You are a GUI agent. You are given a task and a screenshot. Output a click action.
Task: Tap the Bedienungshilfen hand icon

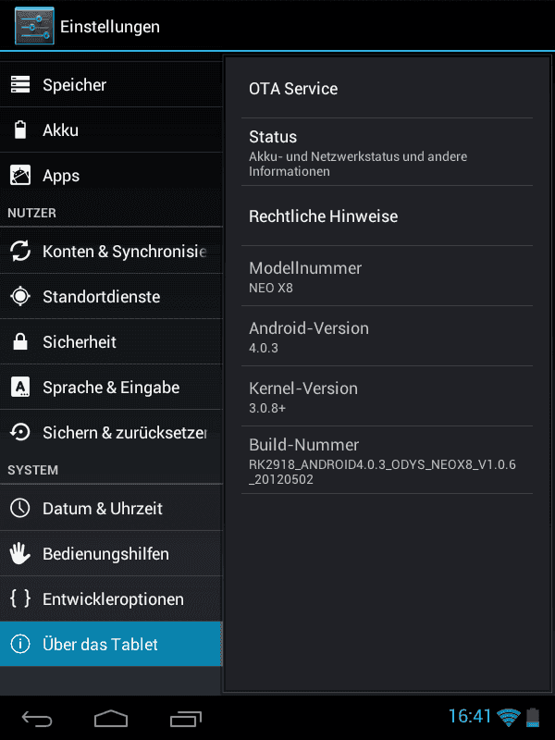tap(20, 553)
